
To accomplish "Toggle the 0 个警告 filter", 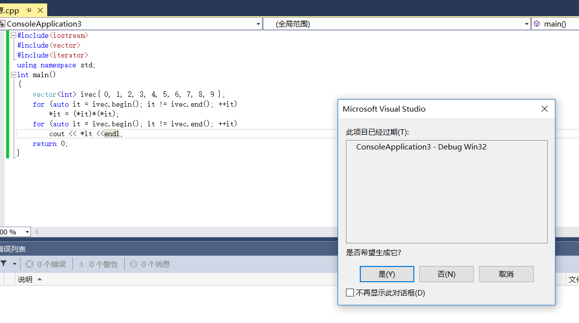I will click(x=97, y=264).
